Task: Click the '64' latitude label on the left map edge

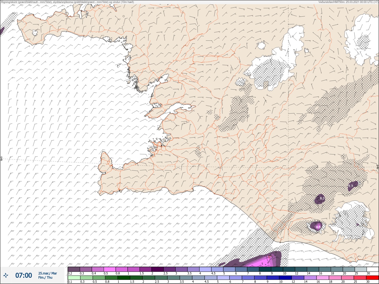Action: 1,159
